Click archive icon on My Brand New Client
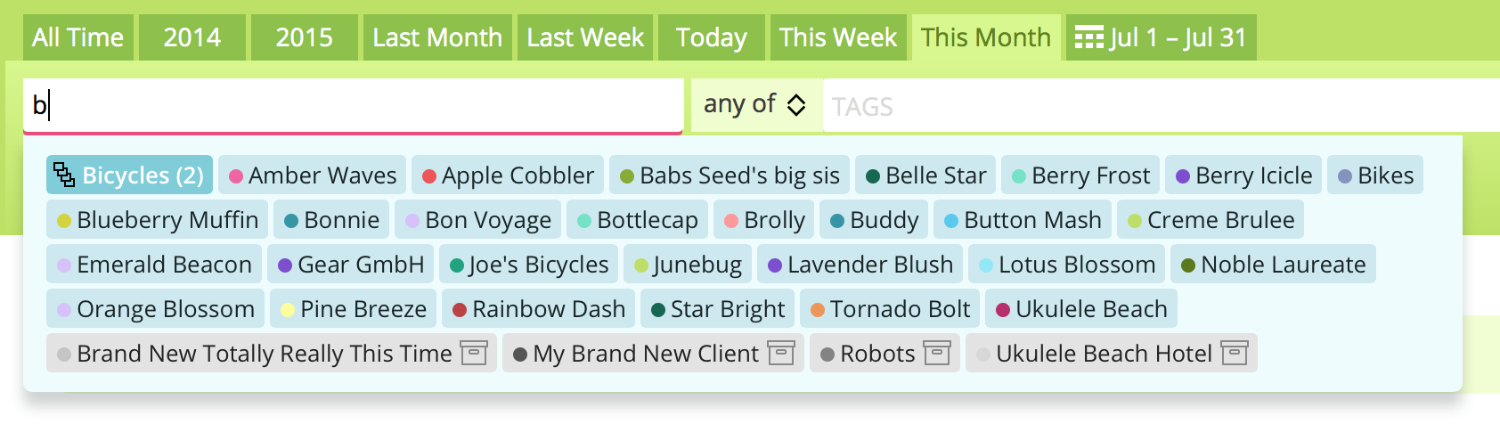This screenshot has height=424, width=1500. (x=781, y=353)
